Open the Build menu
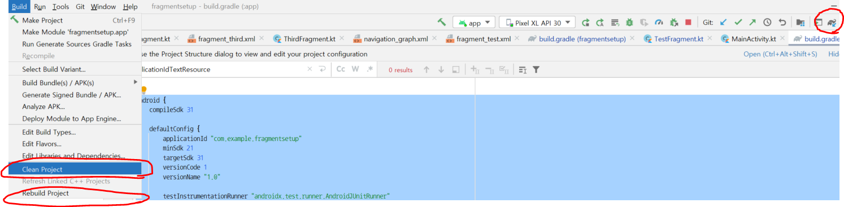Image resolution: width=844 pixels, height=207 pixels. point(19,7)
